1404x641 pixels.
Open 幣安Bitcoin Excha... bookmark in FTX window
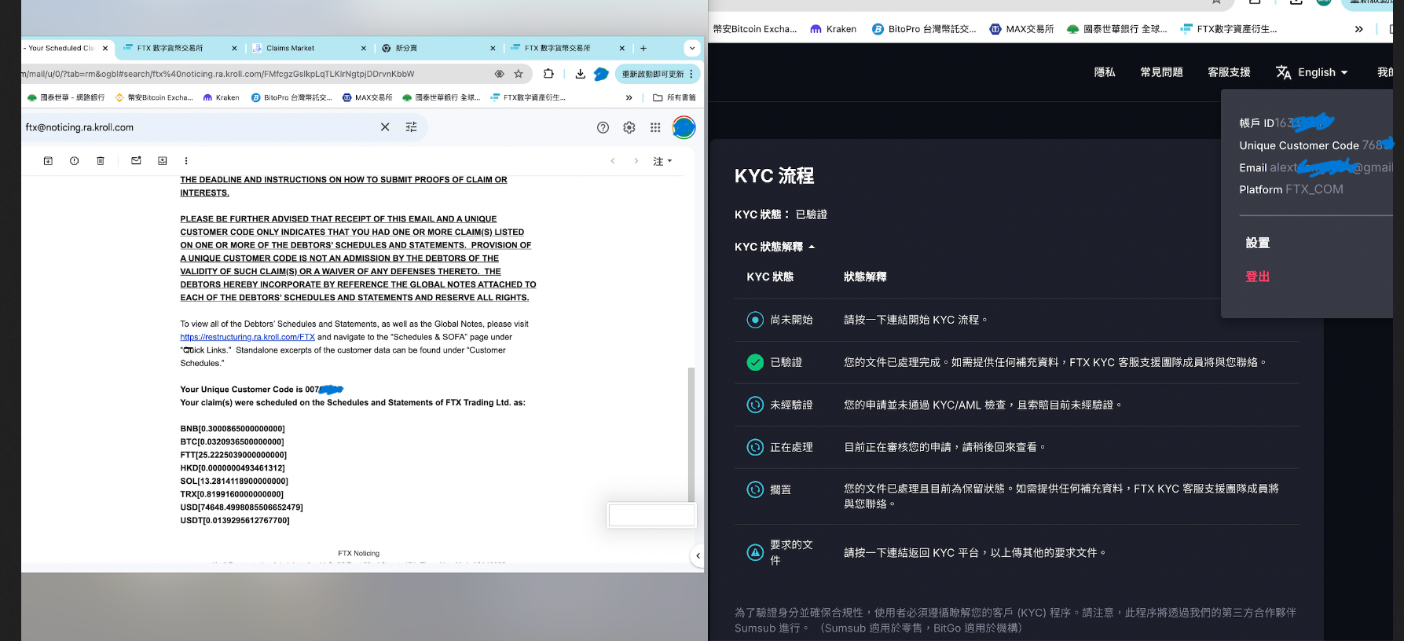pos(755,29)
